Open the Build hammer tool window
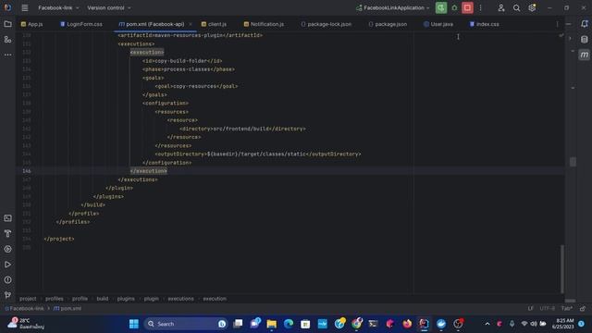Screen dimensions: 592x333 pos(7,234)
